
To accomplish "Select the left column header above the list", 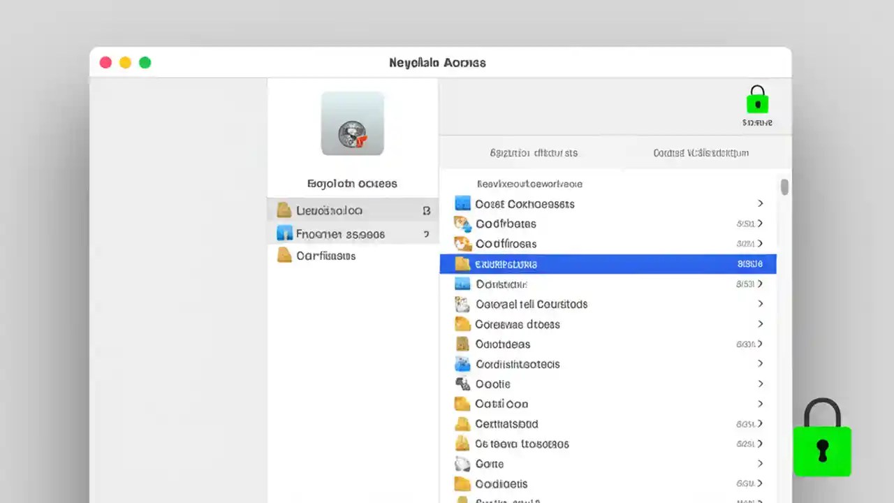I will tap(533, 153).
